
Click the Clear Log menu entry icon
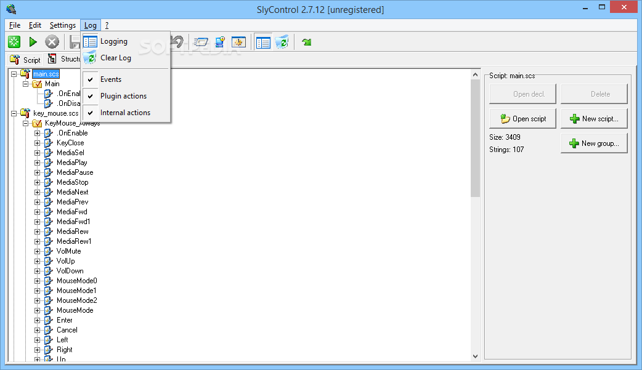[x=90, y=58]
